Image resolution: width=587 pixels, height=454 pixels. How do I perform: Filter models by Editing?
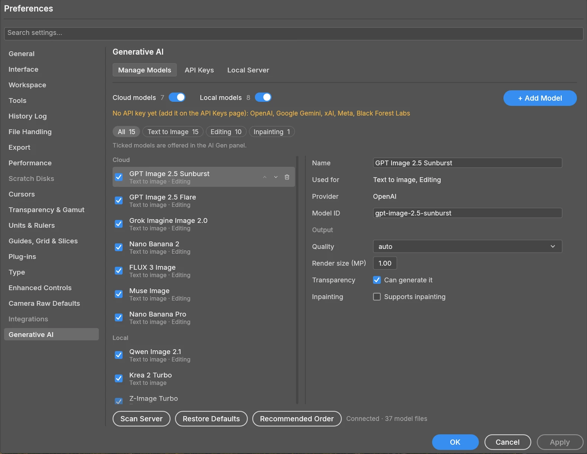tap(226, 132)
